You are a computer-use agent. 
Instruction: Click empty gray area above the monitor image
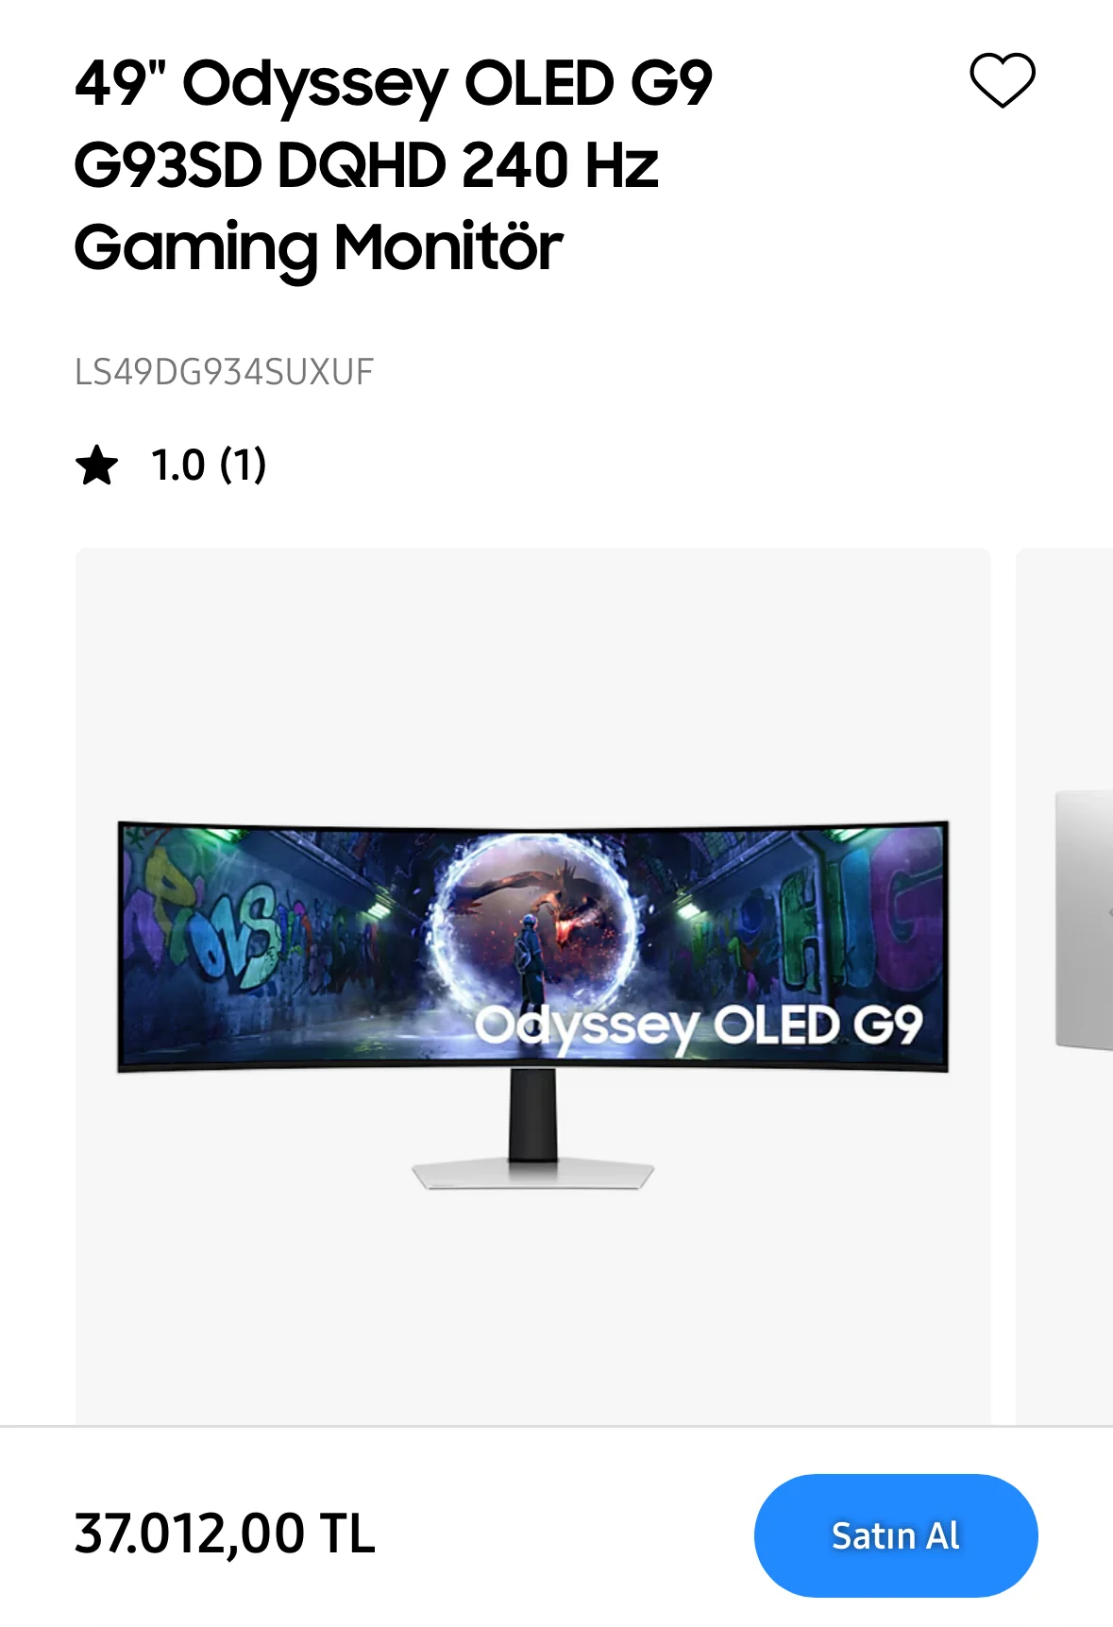coord(533,680)
